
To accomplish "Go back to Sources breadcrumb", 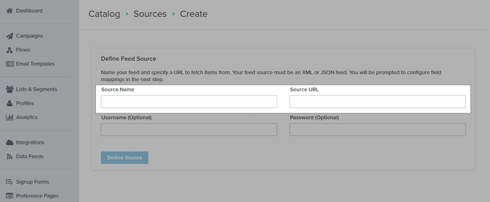I will click(150, 14).
